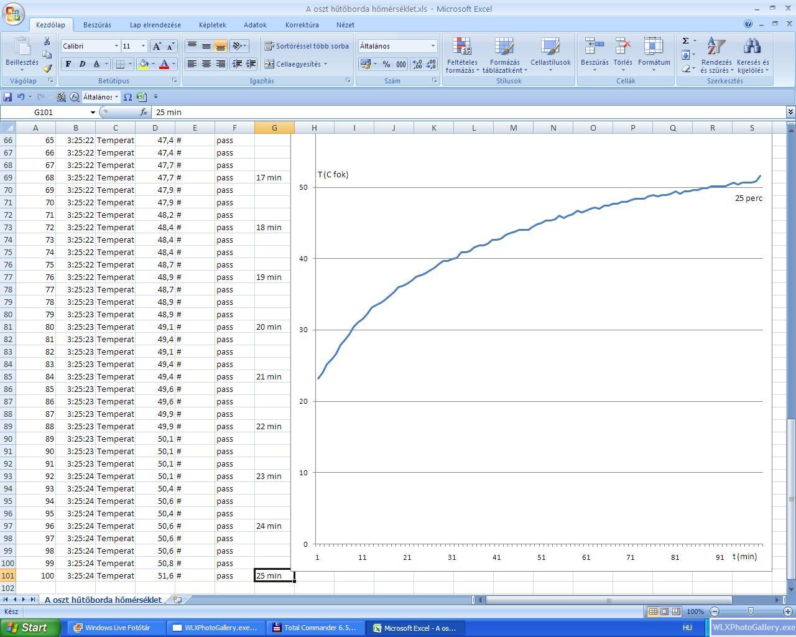Image resolution: width=796 pixels, height=637 pixels.
Task: Zoom in with the plus button
Action: (x=787, y=611)
